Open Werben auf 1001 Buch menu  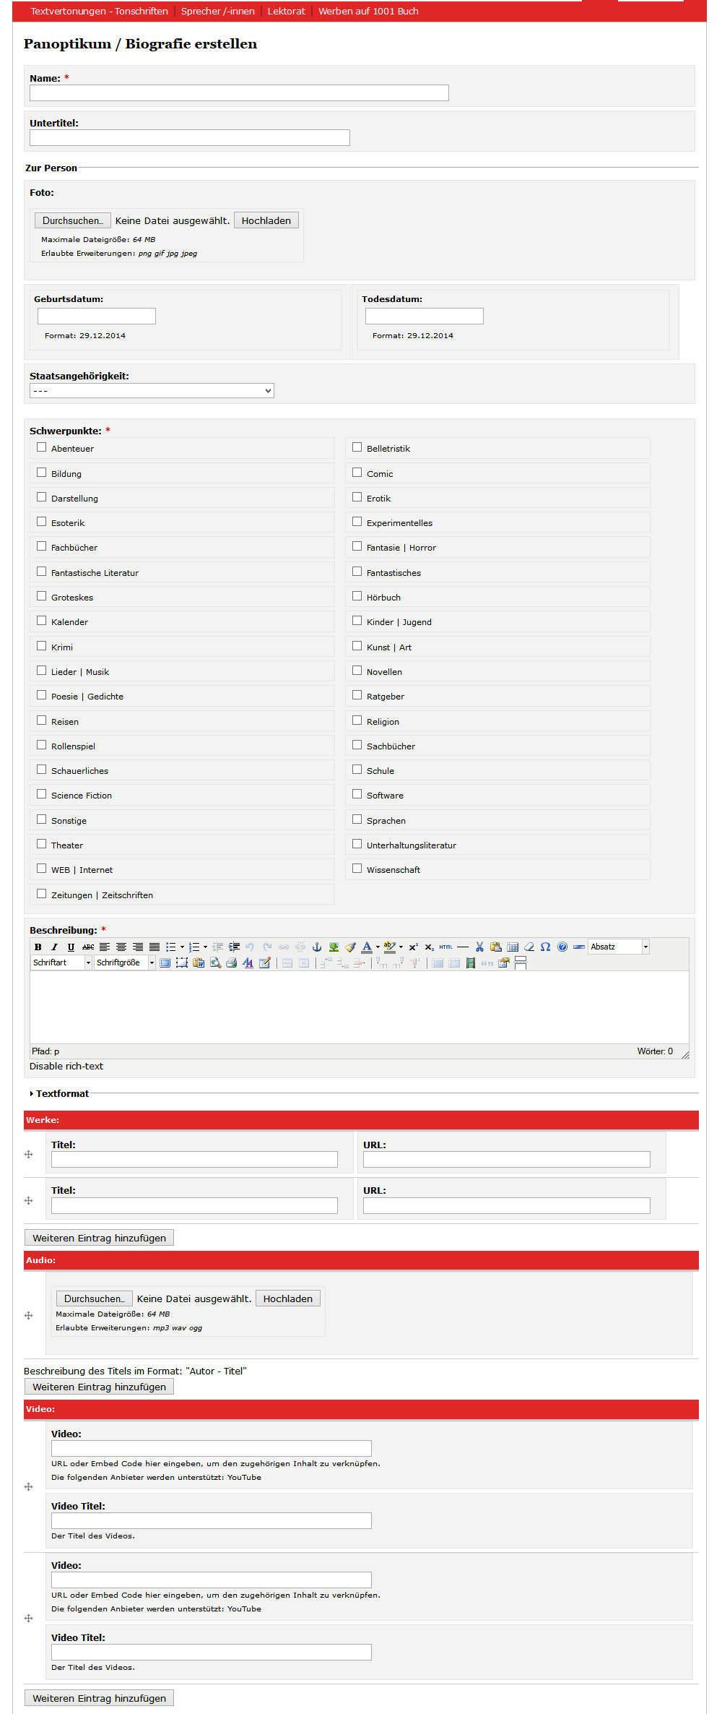pos(368,11)
